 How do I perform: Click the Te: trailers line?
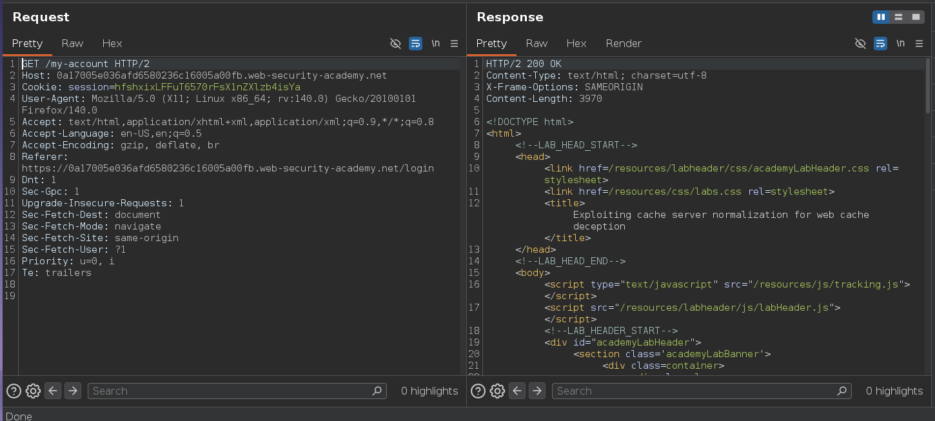tap(57, 273)
